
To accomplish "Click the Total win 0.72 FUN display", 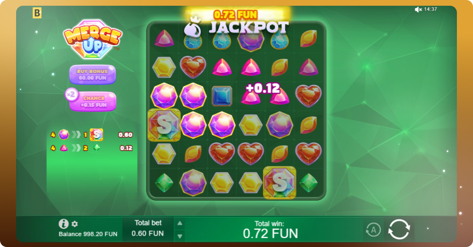I will [270, 229].
